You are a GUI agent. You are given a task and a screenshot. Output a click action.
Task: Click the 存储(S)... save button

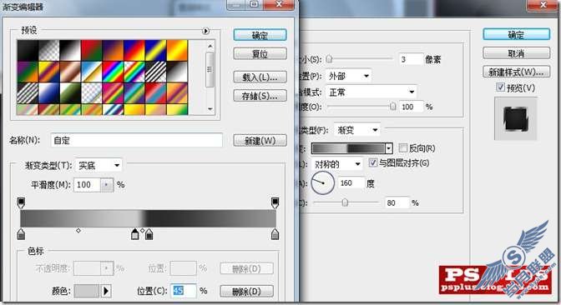coord(260,95)
